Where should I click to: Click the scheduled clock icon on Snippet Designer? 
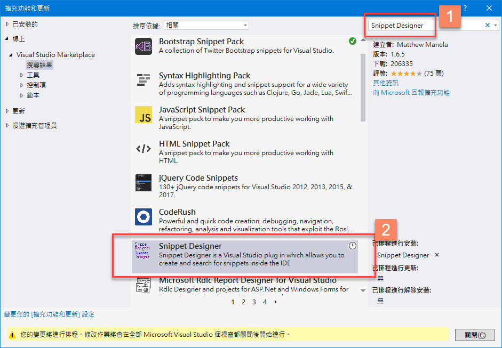pyautogui.click(x=352, y=246)
